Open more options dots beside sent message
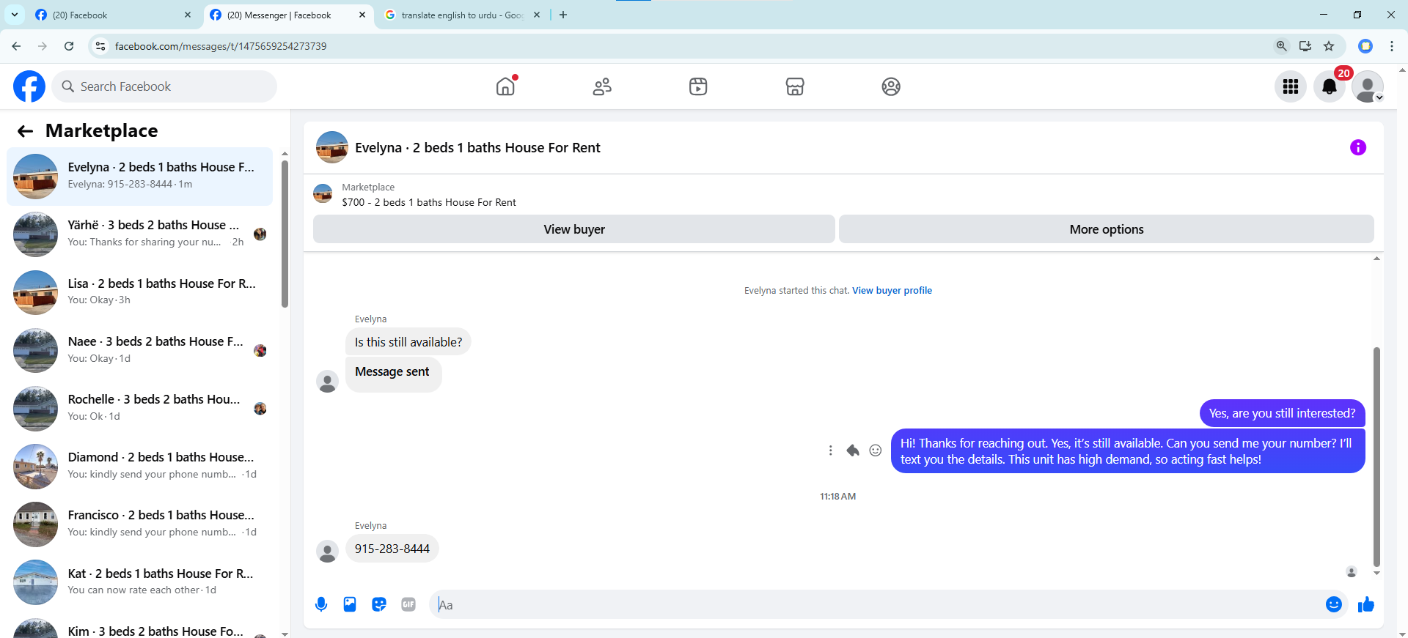Viewport: 1408px width, 638px height. pos(830,450)
